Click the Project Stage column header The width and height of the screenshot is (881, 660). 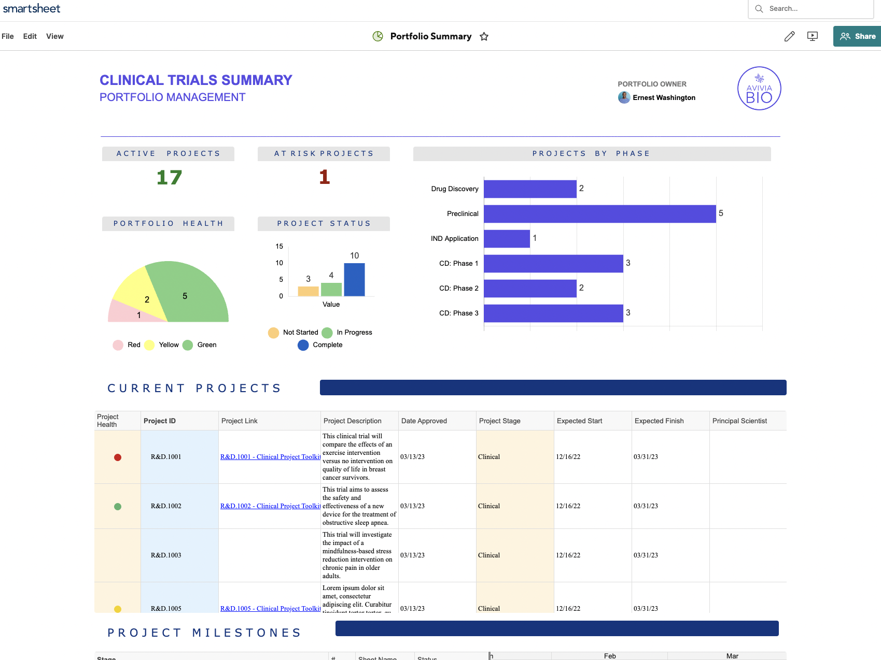pos(515,421)
